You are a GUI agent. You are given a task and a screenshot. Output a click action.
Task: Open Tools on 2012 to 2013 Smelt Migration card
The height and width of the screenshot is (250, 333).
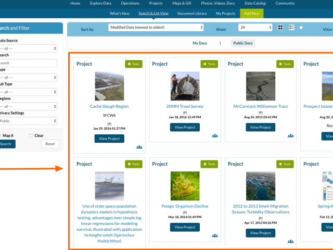(285, 164)
